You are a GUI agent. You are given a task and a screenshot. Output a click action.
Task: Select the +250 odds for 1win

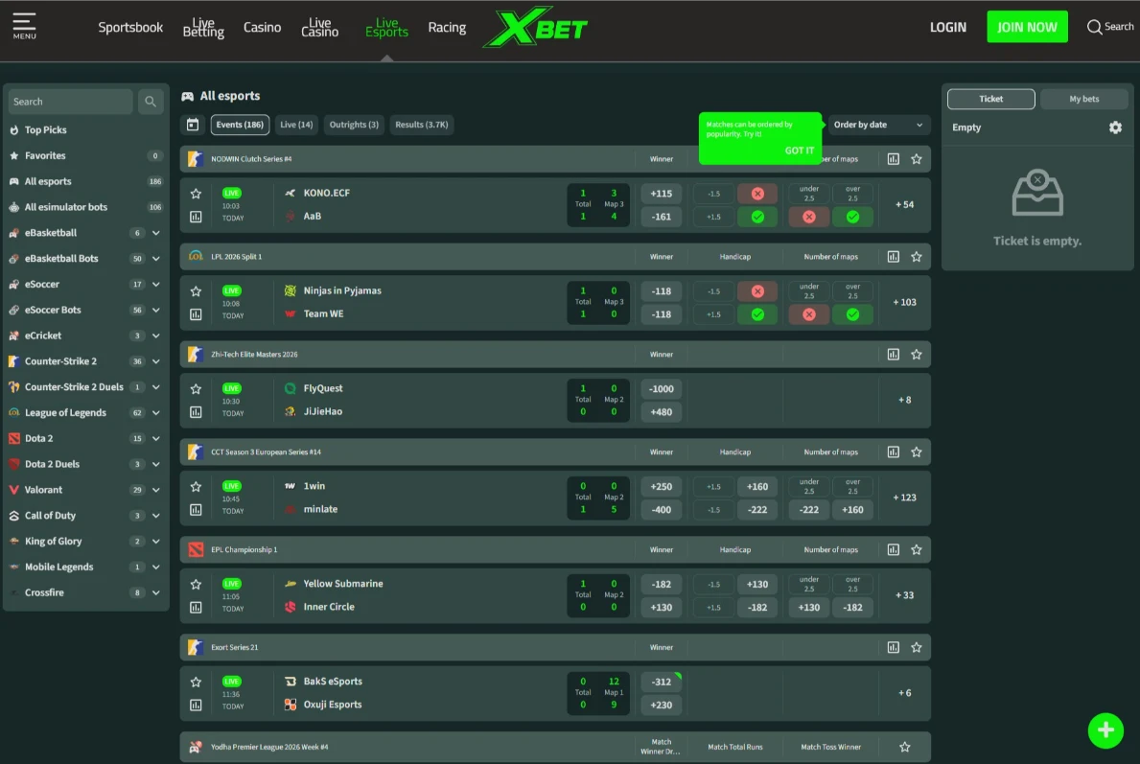(661, 487)
